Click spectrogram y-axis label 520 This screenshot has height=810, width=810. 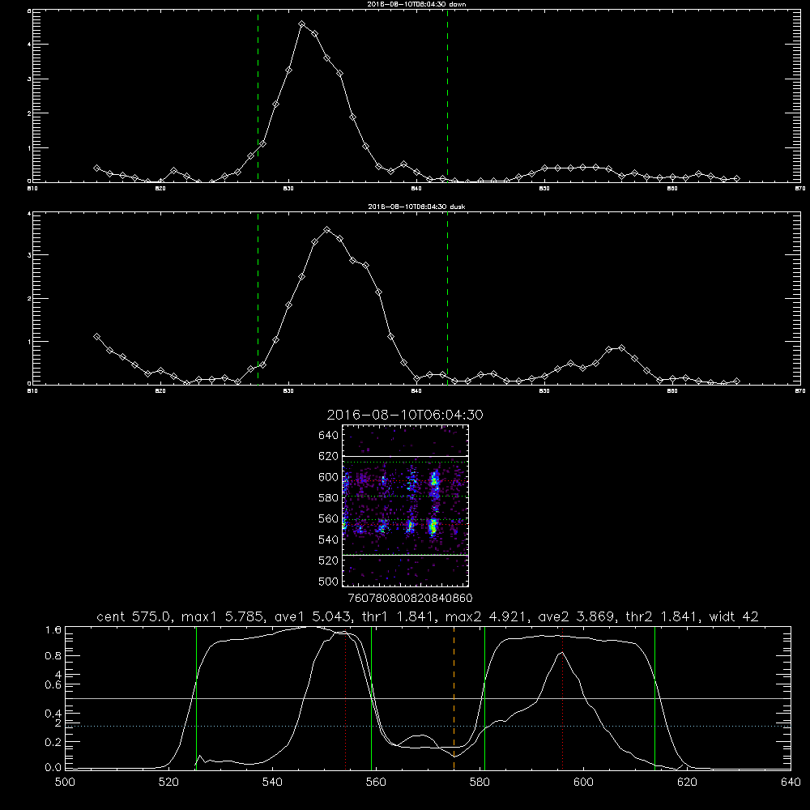(329, 560)
